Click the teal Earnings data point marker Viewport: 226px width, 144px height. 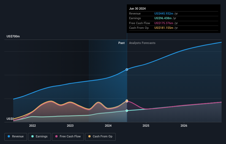(127, 111)
